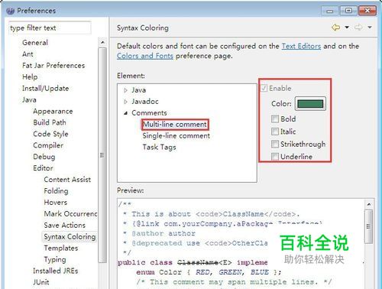Viewport: 382px width, 289px height.
Task: Click the preview scrollbar up arrow
Action: pos(369,204)
